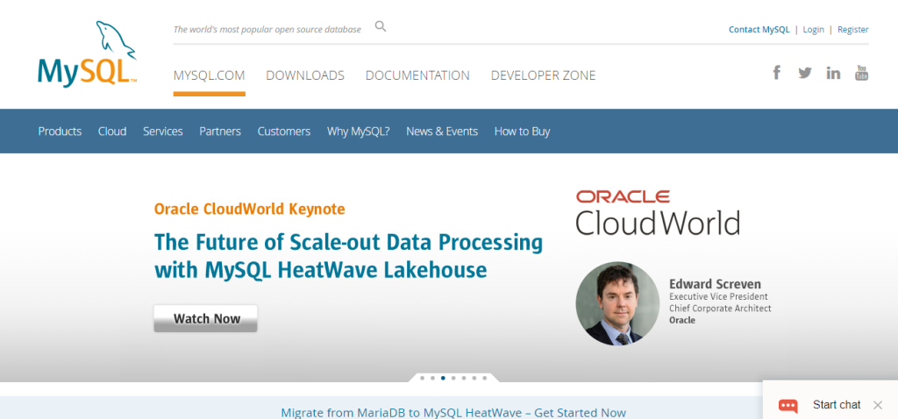898x419 pixels.
Task: Open the Why MySQL? menu
Action: (359, 131)
